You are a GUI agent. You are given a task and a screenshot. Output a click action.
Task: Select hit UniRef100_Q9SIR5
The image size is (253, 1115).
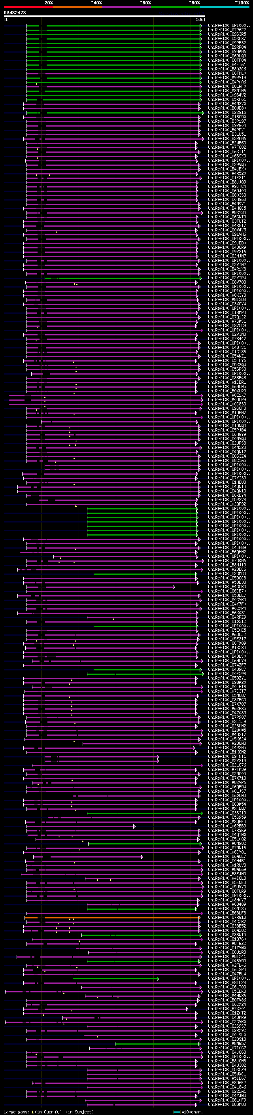click(x=227, y=34)
